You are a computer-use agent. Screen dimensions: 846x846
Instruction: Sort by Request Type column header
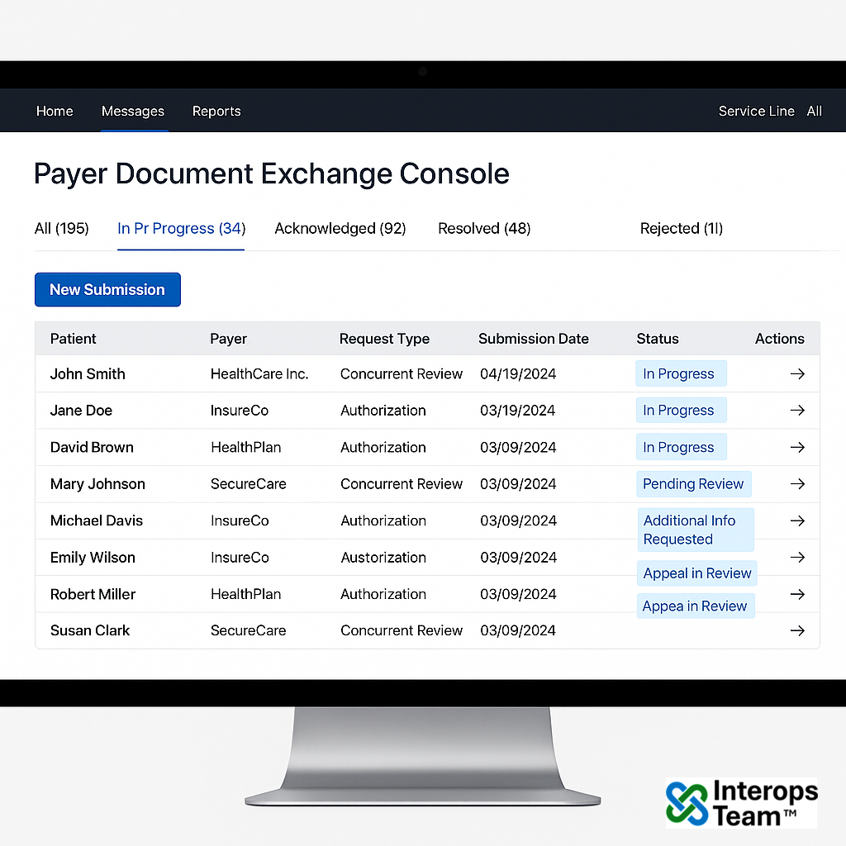pyautogui.click(x=384, y=339)
